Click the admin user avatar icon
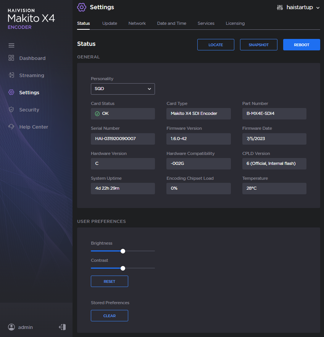The width and height of the screenshot is (324, 337). pyautogui.click(x=11, y=327)
